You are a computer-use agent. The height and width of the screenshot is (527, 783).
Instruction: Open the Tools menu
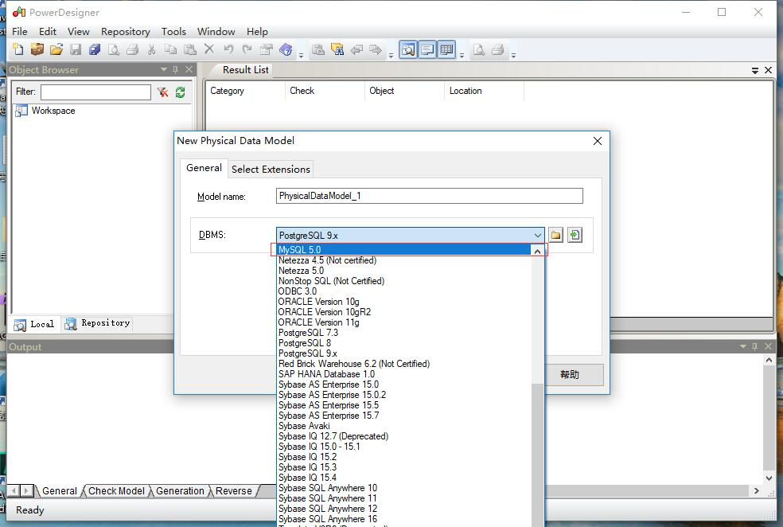click(x=173, y=32)
